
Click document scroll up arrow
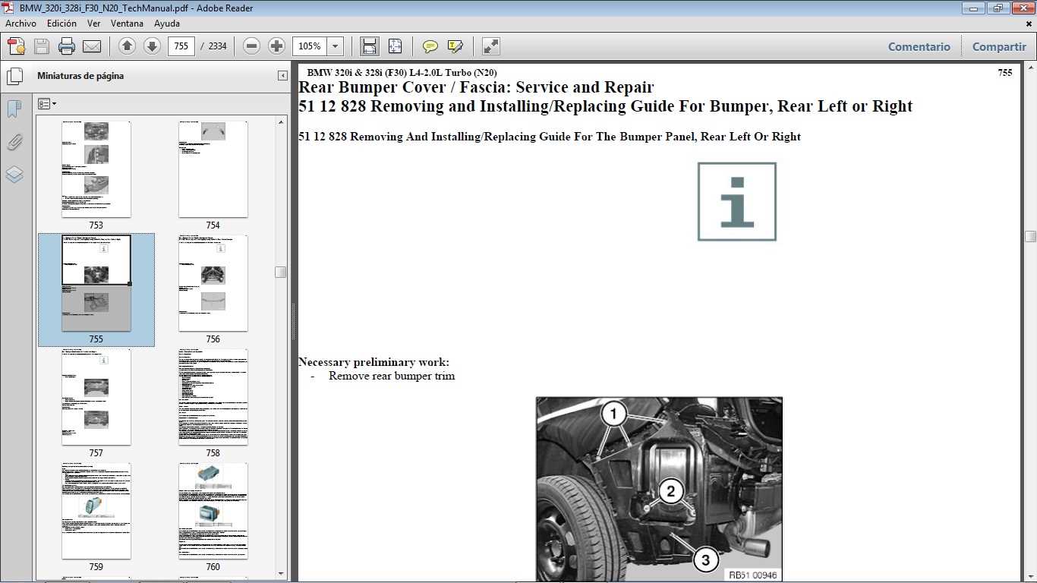click(1030, 66)
